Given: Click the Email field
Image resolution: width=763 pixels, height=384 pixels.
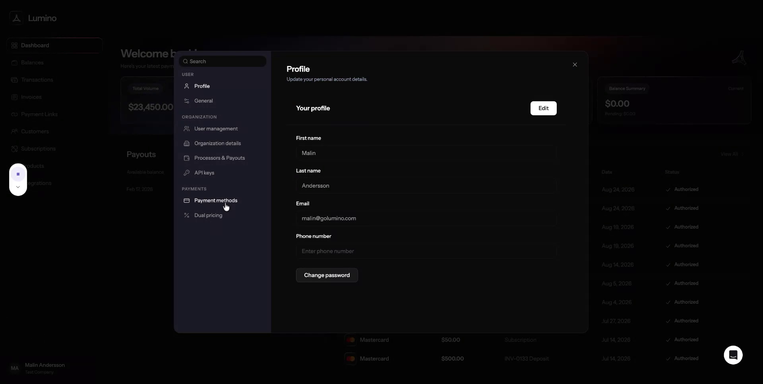Looking at the screenshot, I should click(426, 218).
